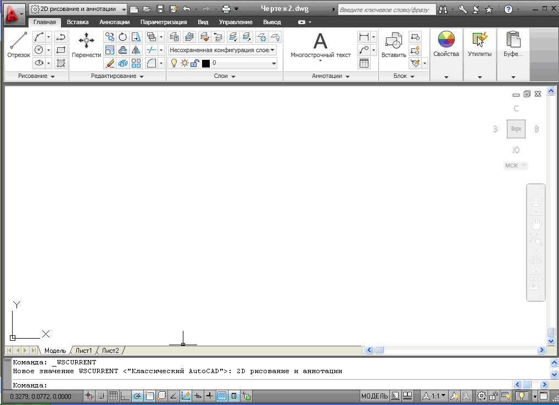Click the МОДЕЛЬ button in status bar
Viewport: 559px width, 405px height.
pyautogui.click(x=374, y=396)
